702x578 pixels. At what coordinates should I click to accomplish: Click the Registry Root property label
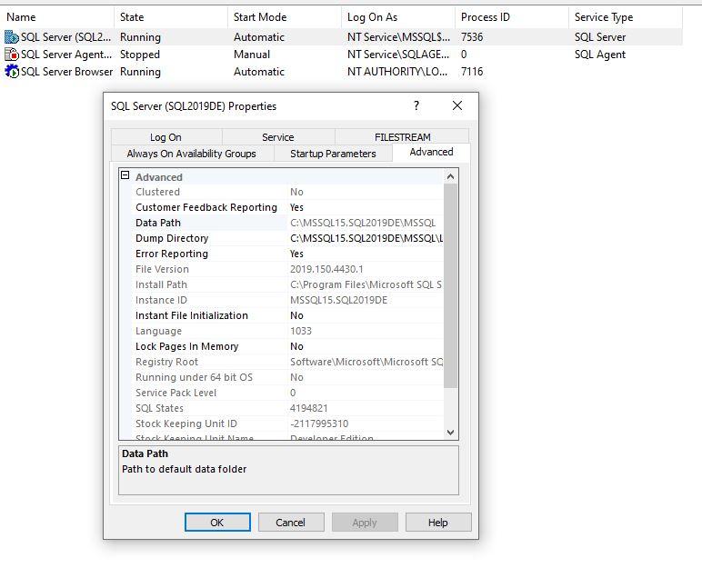pos(166,362)
